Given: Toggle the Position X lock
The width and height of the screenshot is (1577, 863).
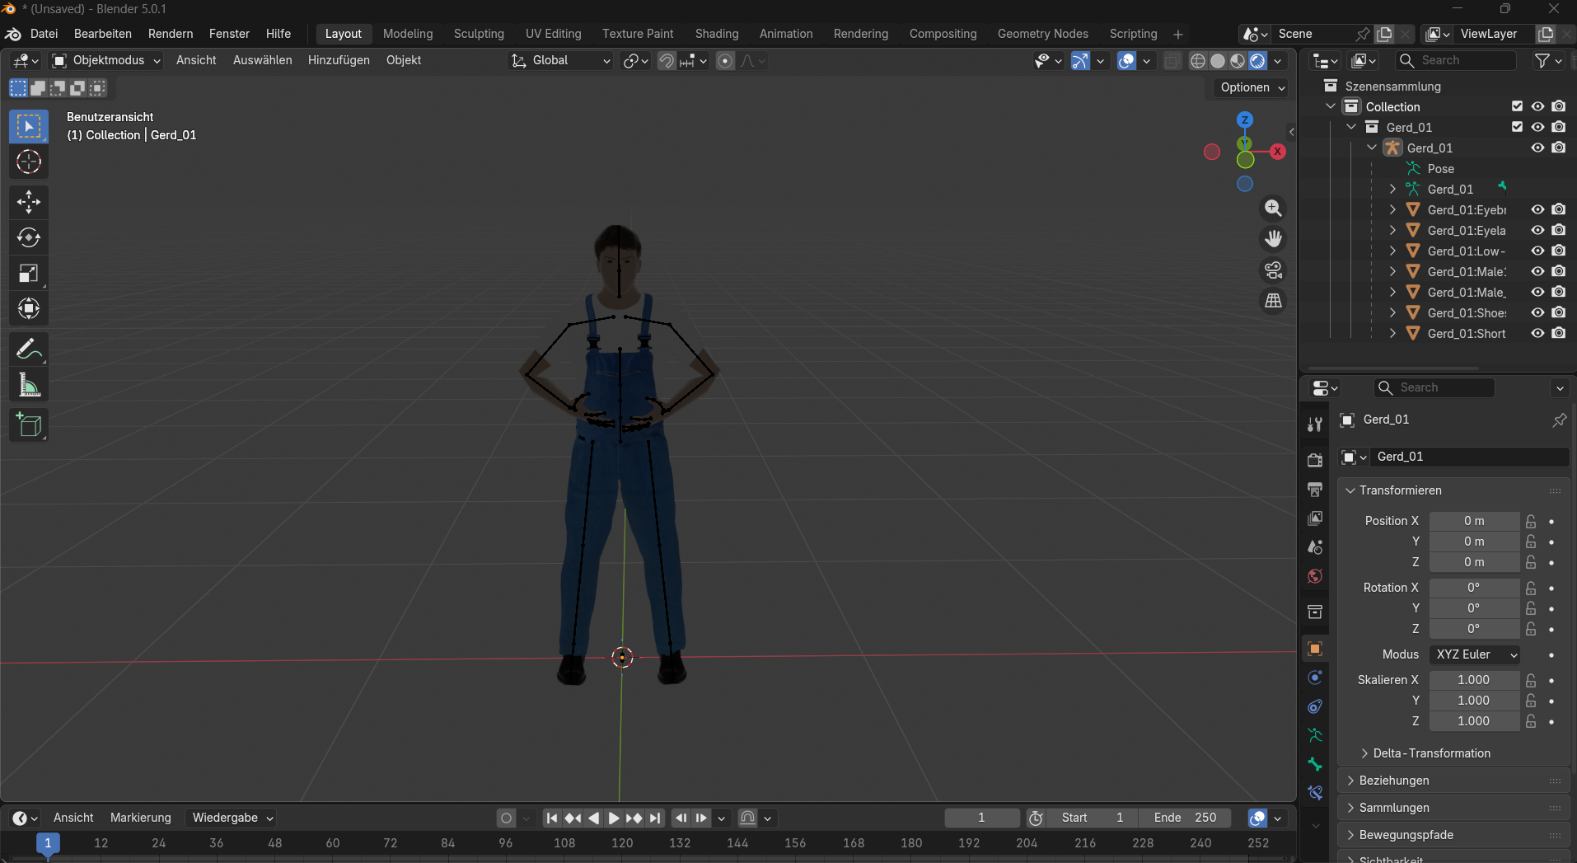Looking at the screenshot, I should 1530,521.
